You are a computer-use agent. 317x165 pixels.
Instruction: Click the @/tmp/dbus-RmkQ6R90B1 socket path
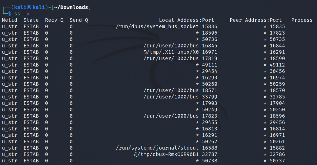click(x=166, y=154)
